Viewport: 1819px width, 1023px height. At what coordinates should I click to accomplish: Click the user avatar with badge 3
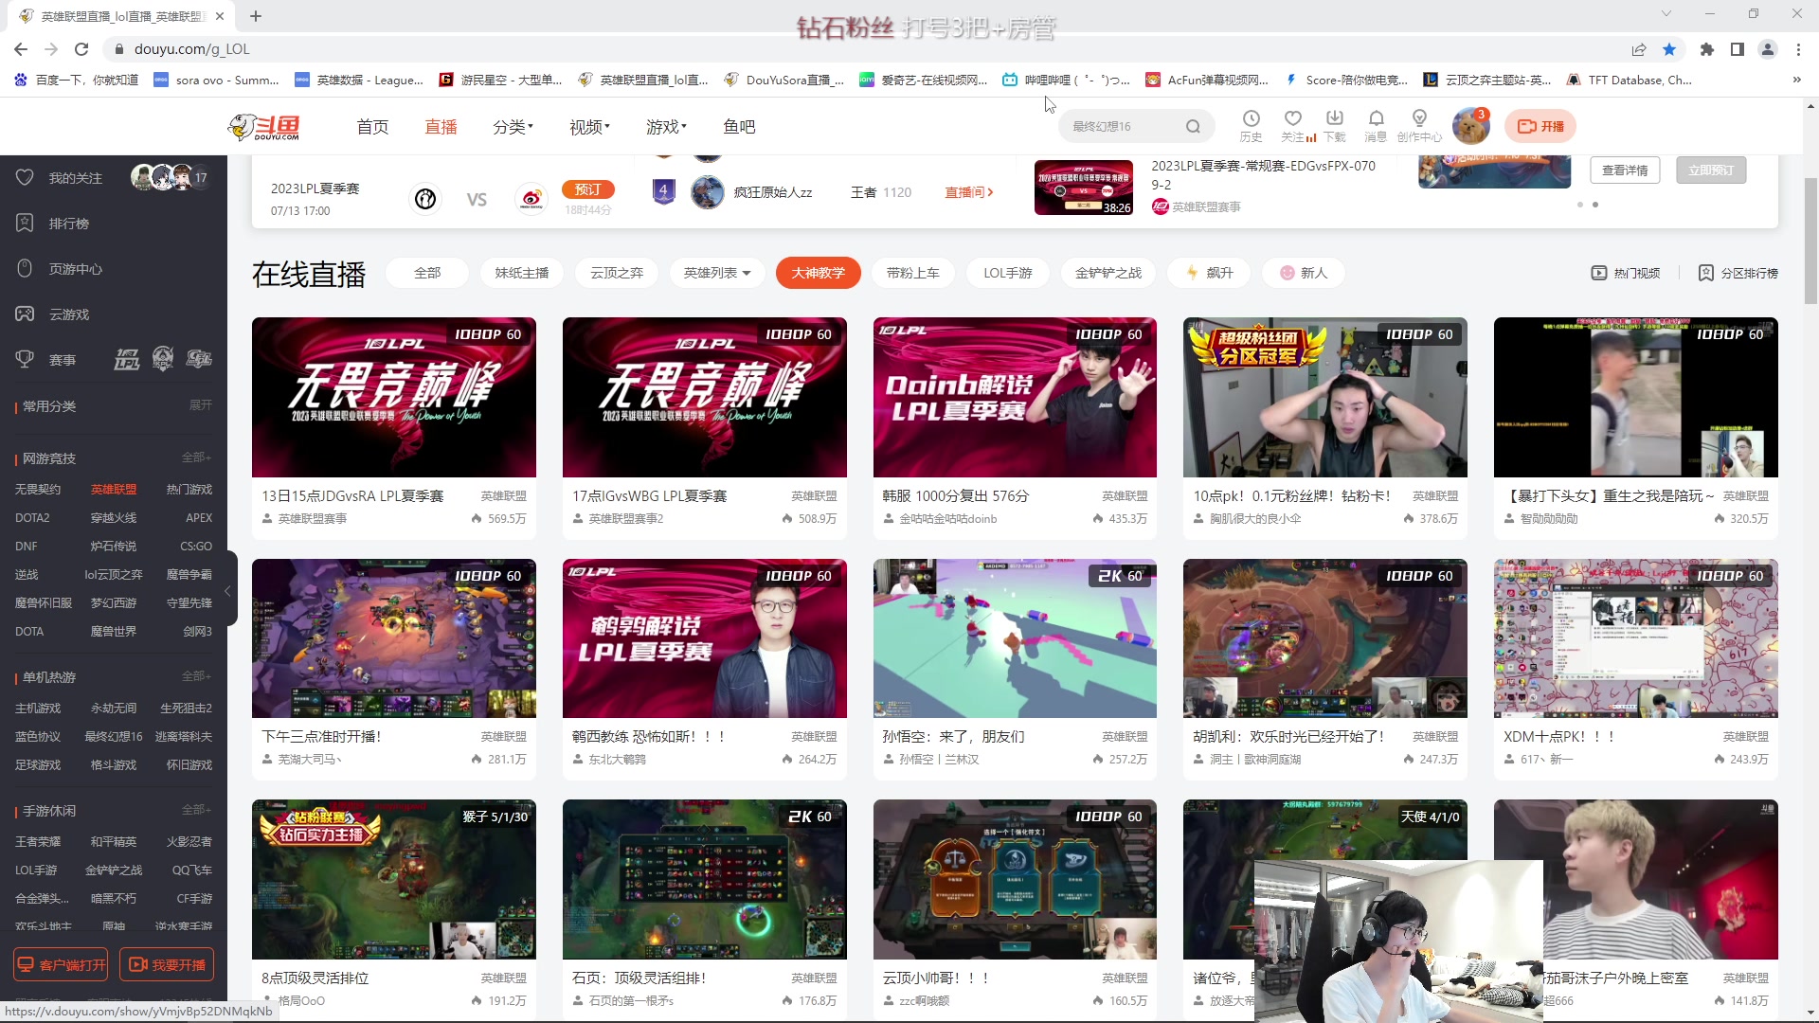(1470, 126)
